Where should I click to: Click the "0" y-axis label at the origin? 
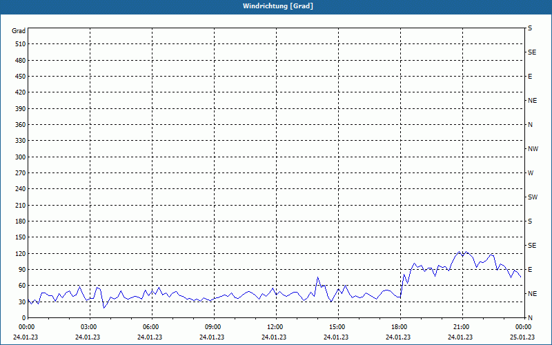23,318
